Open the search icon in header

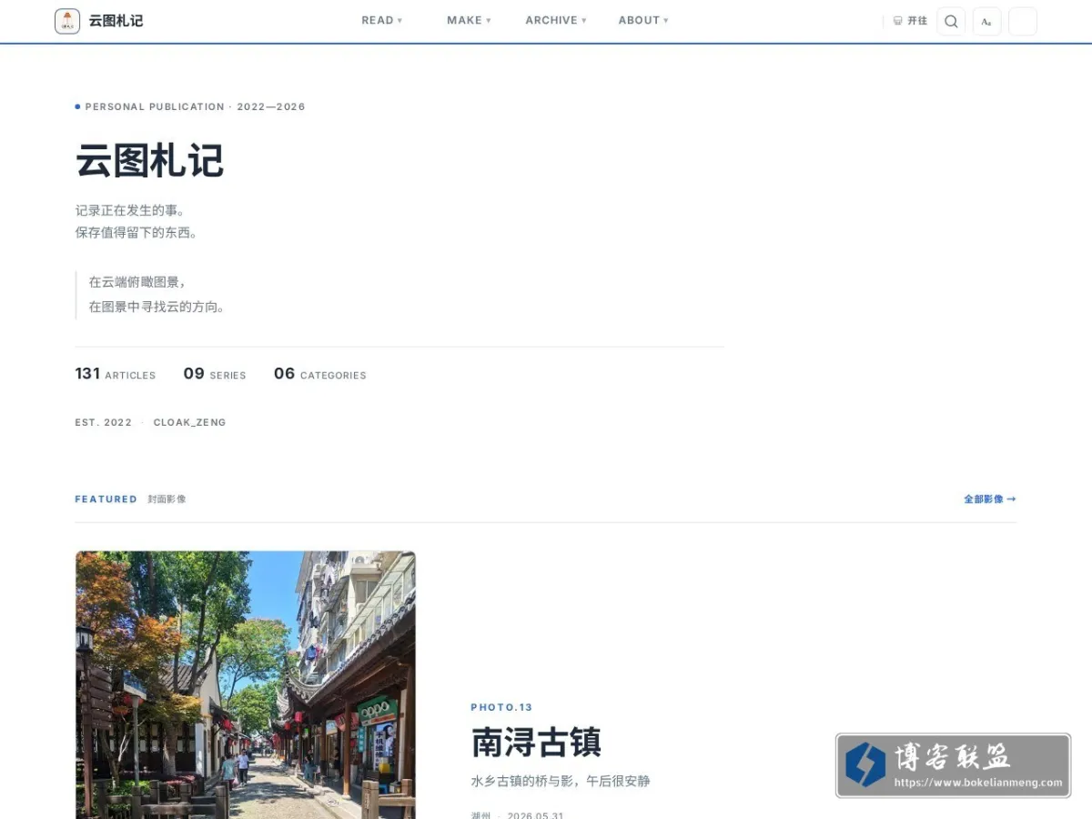point(951,21)
